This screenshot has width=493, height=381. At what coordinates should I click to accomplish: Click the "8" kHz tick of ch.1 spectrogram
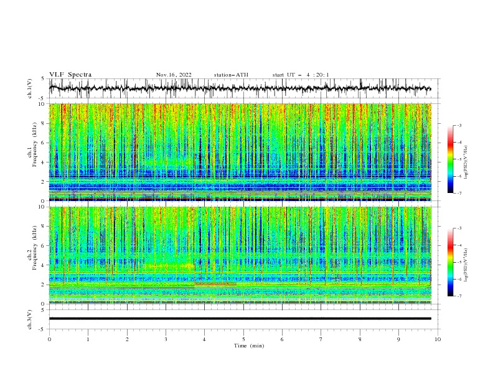(x=44, y=123)
